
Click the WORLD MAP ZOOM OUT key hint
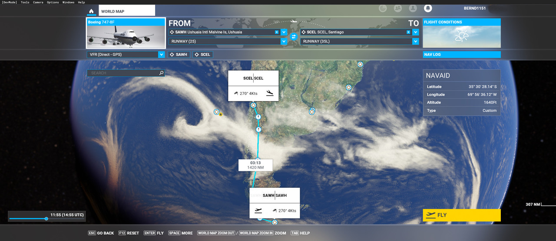point(216,233)
